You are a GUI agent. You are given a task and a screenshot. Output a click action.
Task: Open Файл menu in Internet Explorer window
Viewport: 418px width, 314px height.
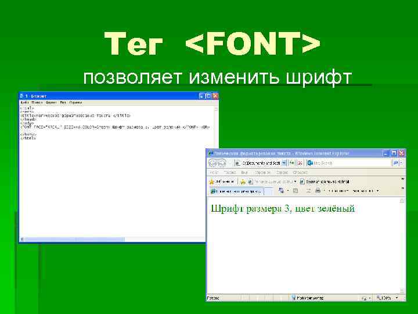(214, 173)
